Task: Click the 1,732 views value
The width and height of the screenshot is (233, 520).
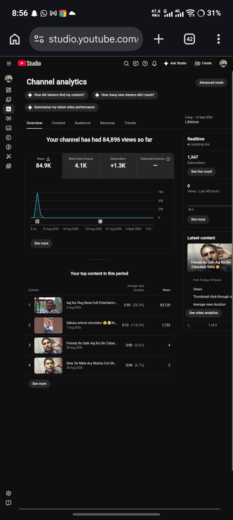Action: point(166,325)
